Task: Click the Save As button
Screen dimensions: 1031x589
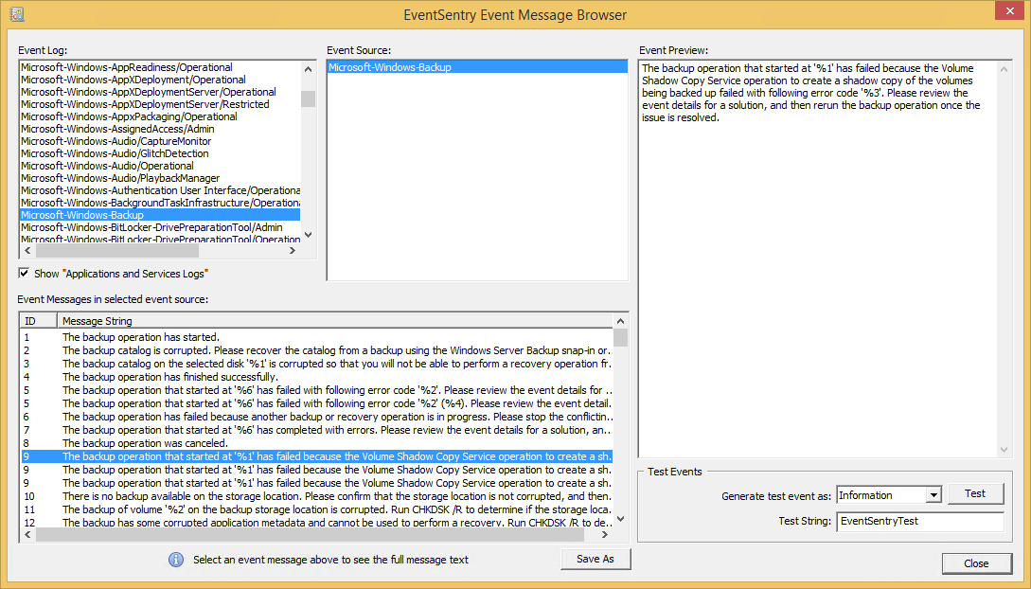Action: 595,559
